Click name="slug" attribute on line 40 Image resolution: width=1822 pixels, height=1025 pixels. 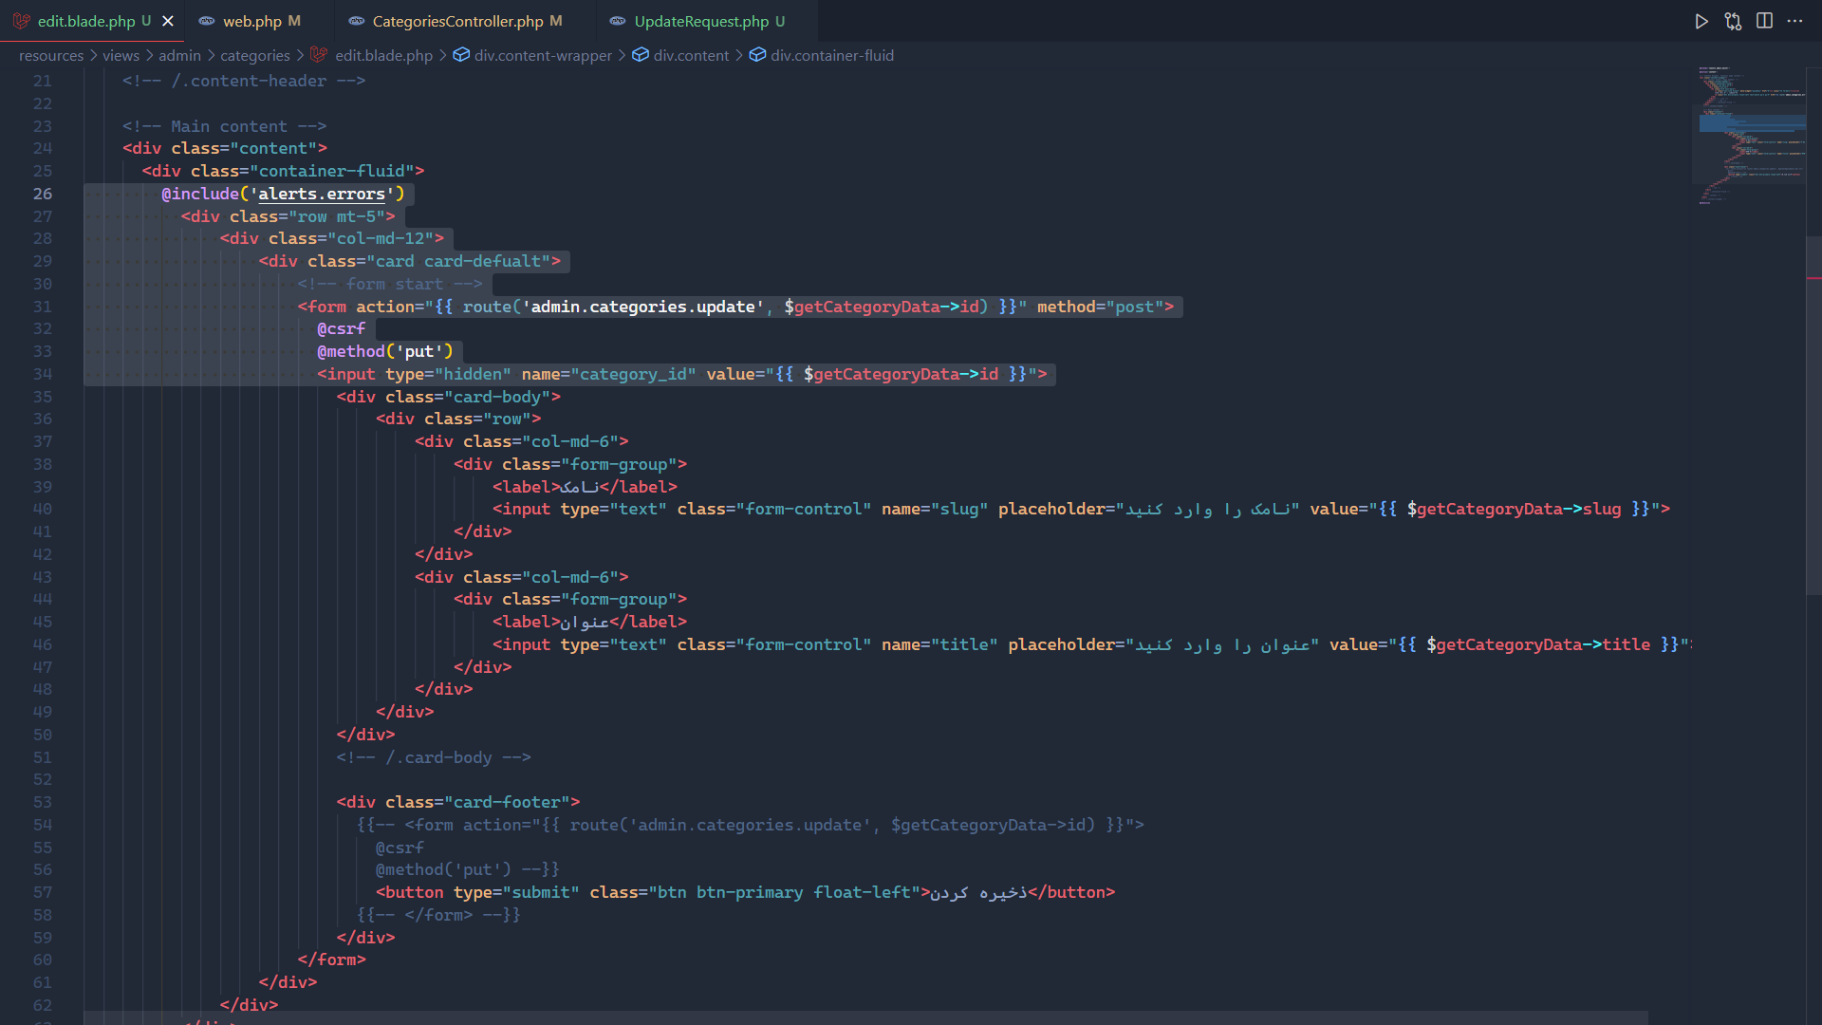[x=935, y=509]
